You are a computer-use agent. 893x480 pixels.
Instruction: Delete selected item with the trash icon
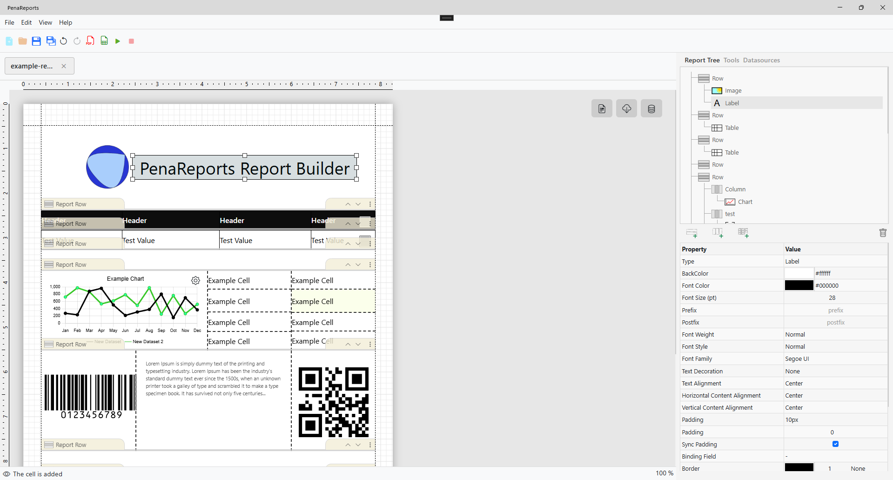click(x=882, y=233)
